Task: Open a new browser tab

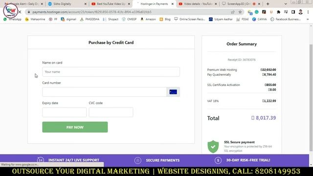Action: coord(268,4)
